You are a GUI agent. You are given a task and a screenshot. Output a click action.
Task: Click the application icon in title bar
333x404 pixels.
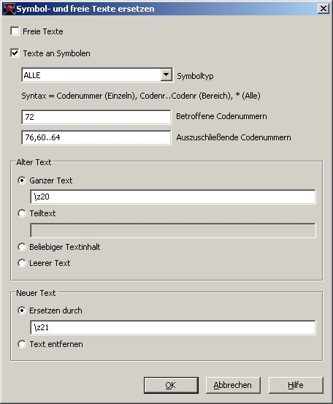(x=9, y=9)
